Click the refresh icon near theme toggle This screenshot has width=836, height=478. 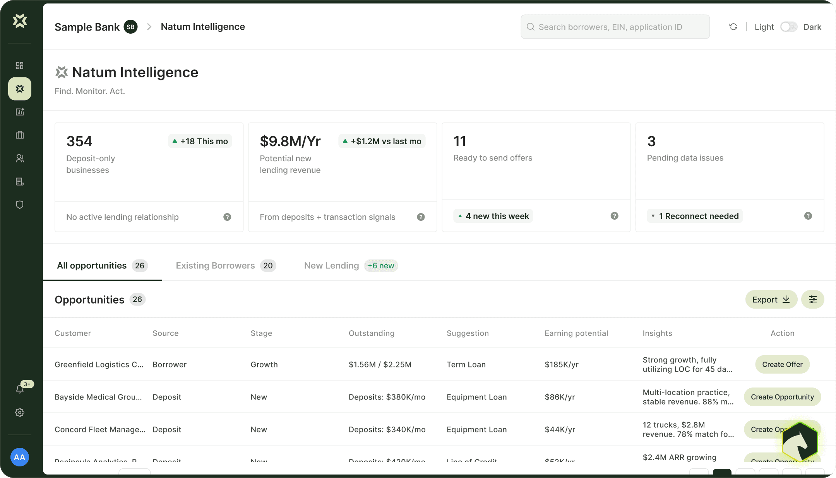click(x=733, y=27)
